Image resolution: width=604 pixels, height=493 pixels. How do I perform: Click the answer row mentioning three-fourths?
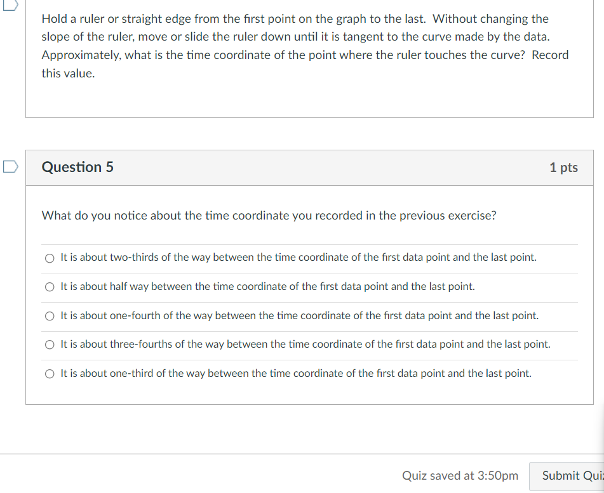304,345
